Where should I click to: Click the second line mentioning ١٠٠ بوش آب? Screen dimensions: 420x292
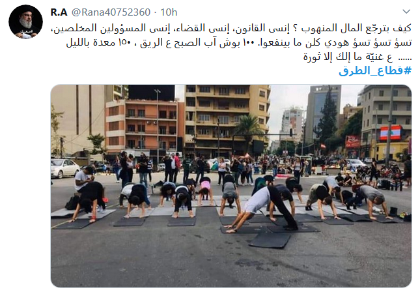(239, 42)
